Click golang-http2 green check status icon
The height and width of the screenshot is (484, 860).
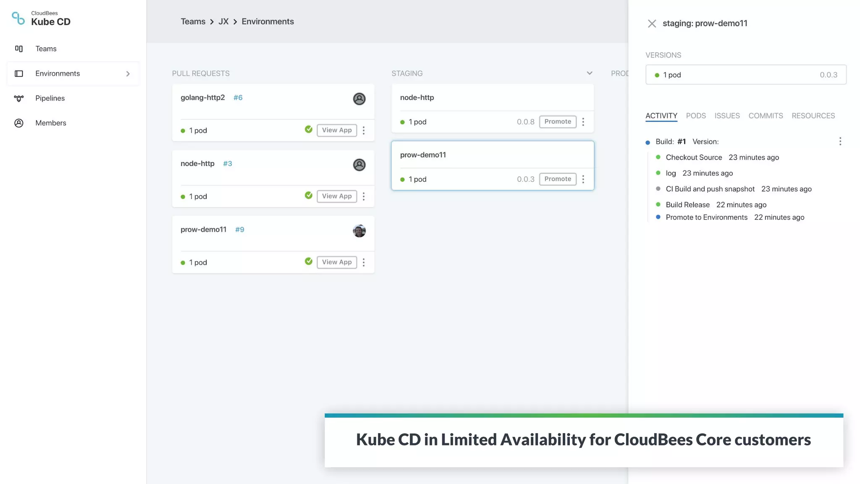pyautogui.click(x=309, y=129)
